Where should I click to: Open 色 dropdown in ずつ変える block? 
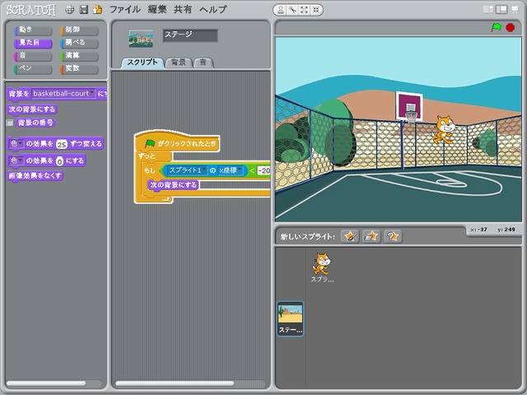click(16, 144)
